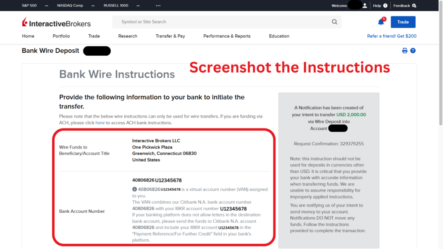Click the Feedback pencil icon
Screen dimensions: 443x249
click(414, 5)
